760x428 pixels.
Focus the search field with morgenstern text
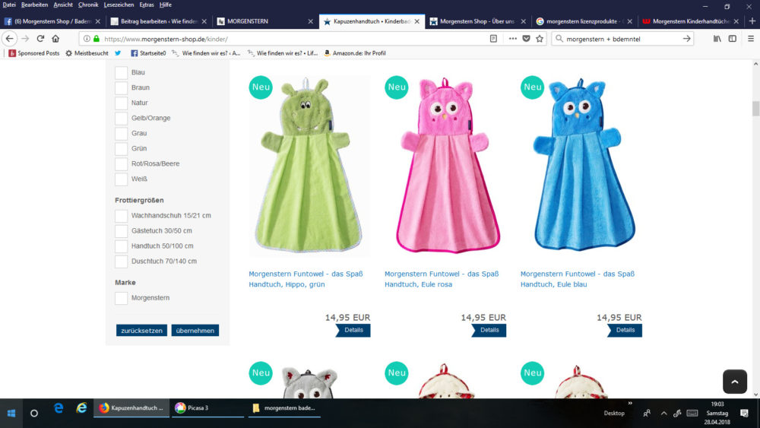coord(622,39)
